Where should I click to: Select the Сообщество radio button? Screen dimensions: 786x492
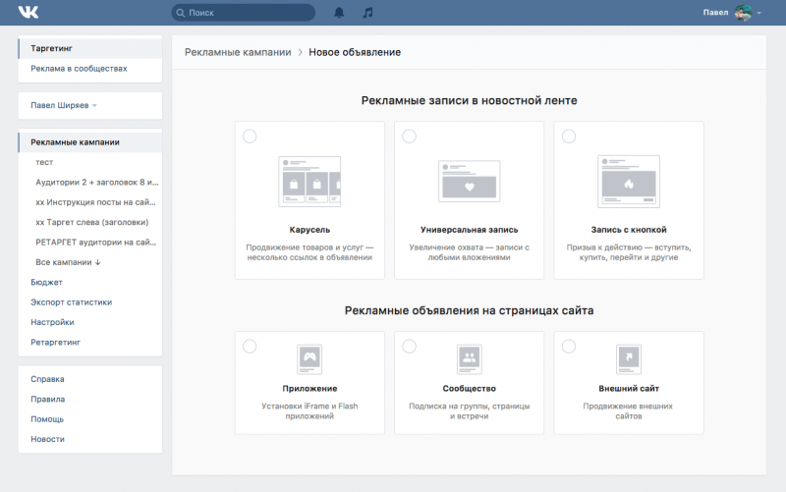click(x=409, y=347)
